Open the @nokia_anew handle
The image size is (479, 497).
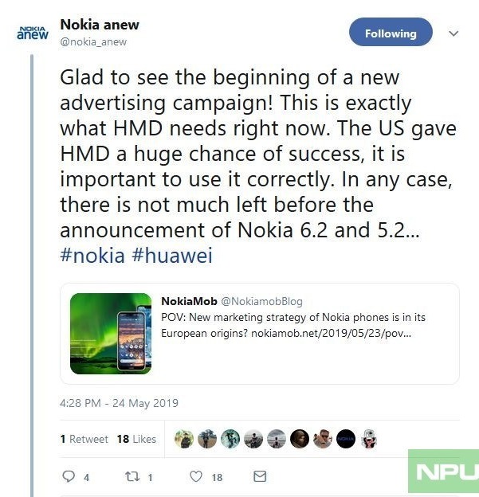tap(93, 42)
